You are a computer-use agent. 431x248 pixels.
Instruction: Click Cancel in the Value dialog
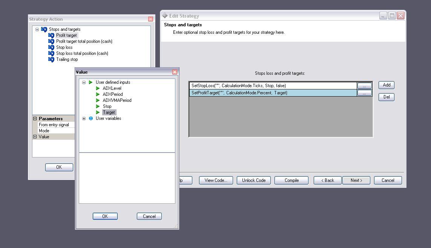point(149,216)
